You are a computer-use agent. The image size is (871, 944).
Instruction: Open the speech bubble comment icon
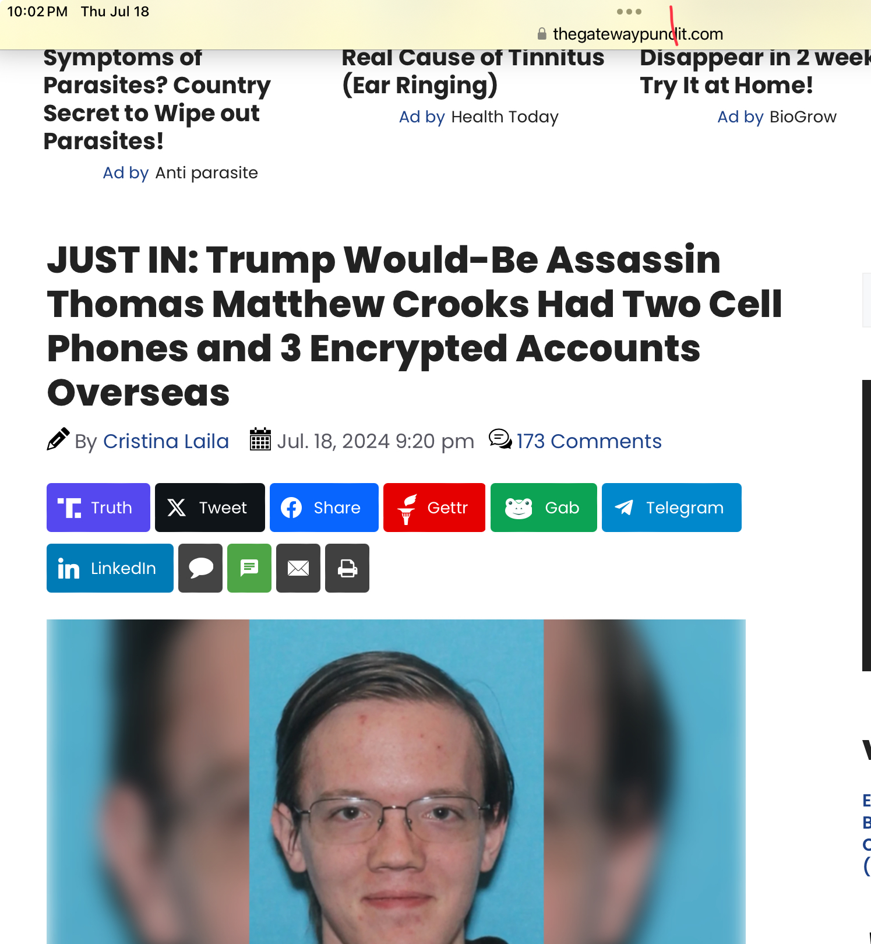pos(200,568)
